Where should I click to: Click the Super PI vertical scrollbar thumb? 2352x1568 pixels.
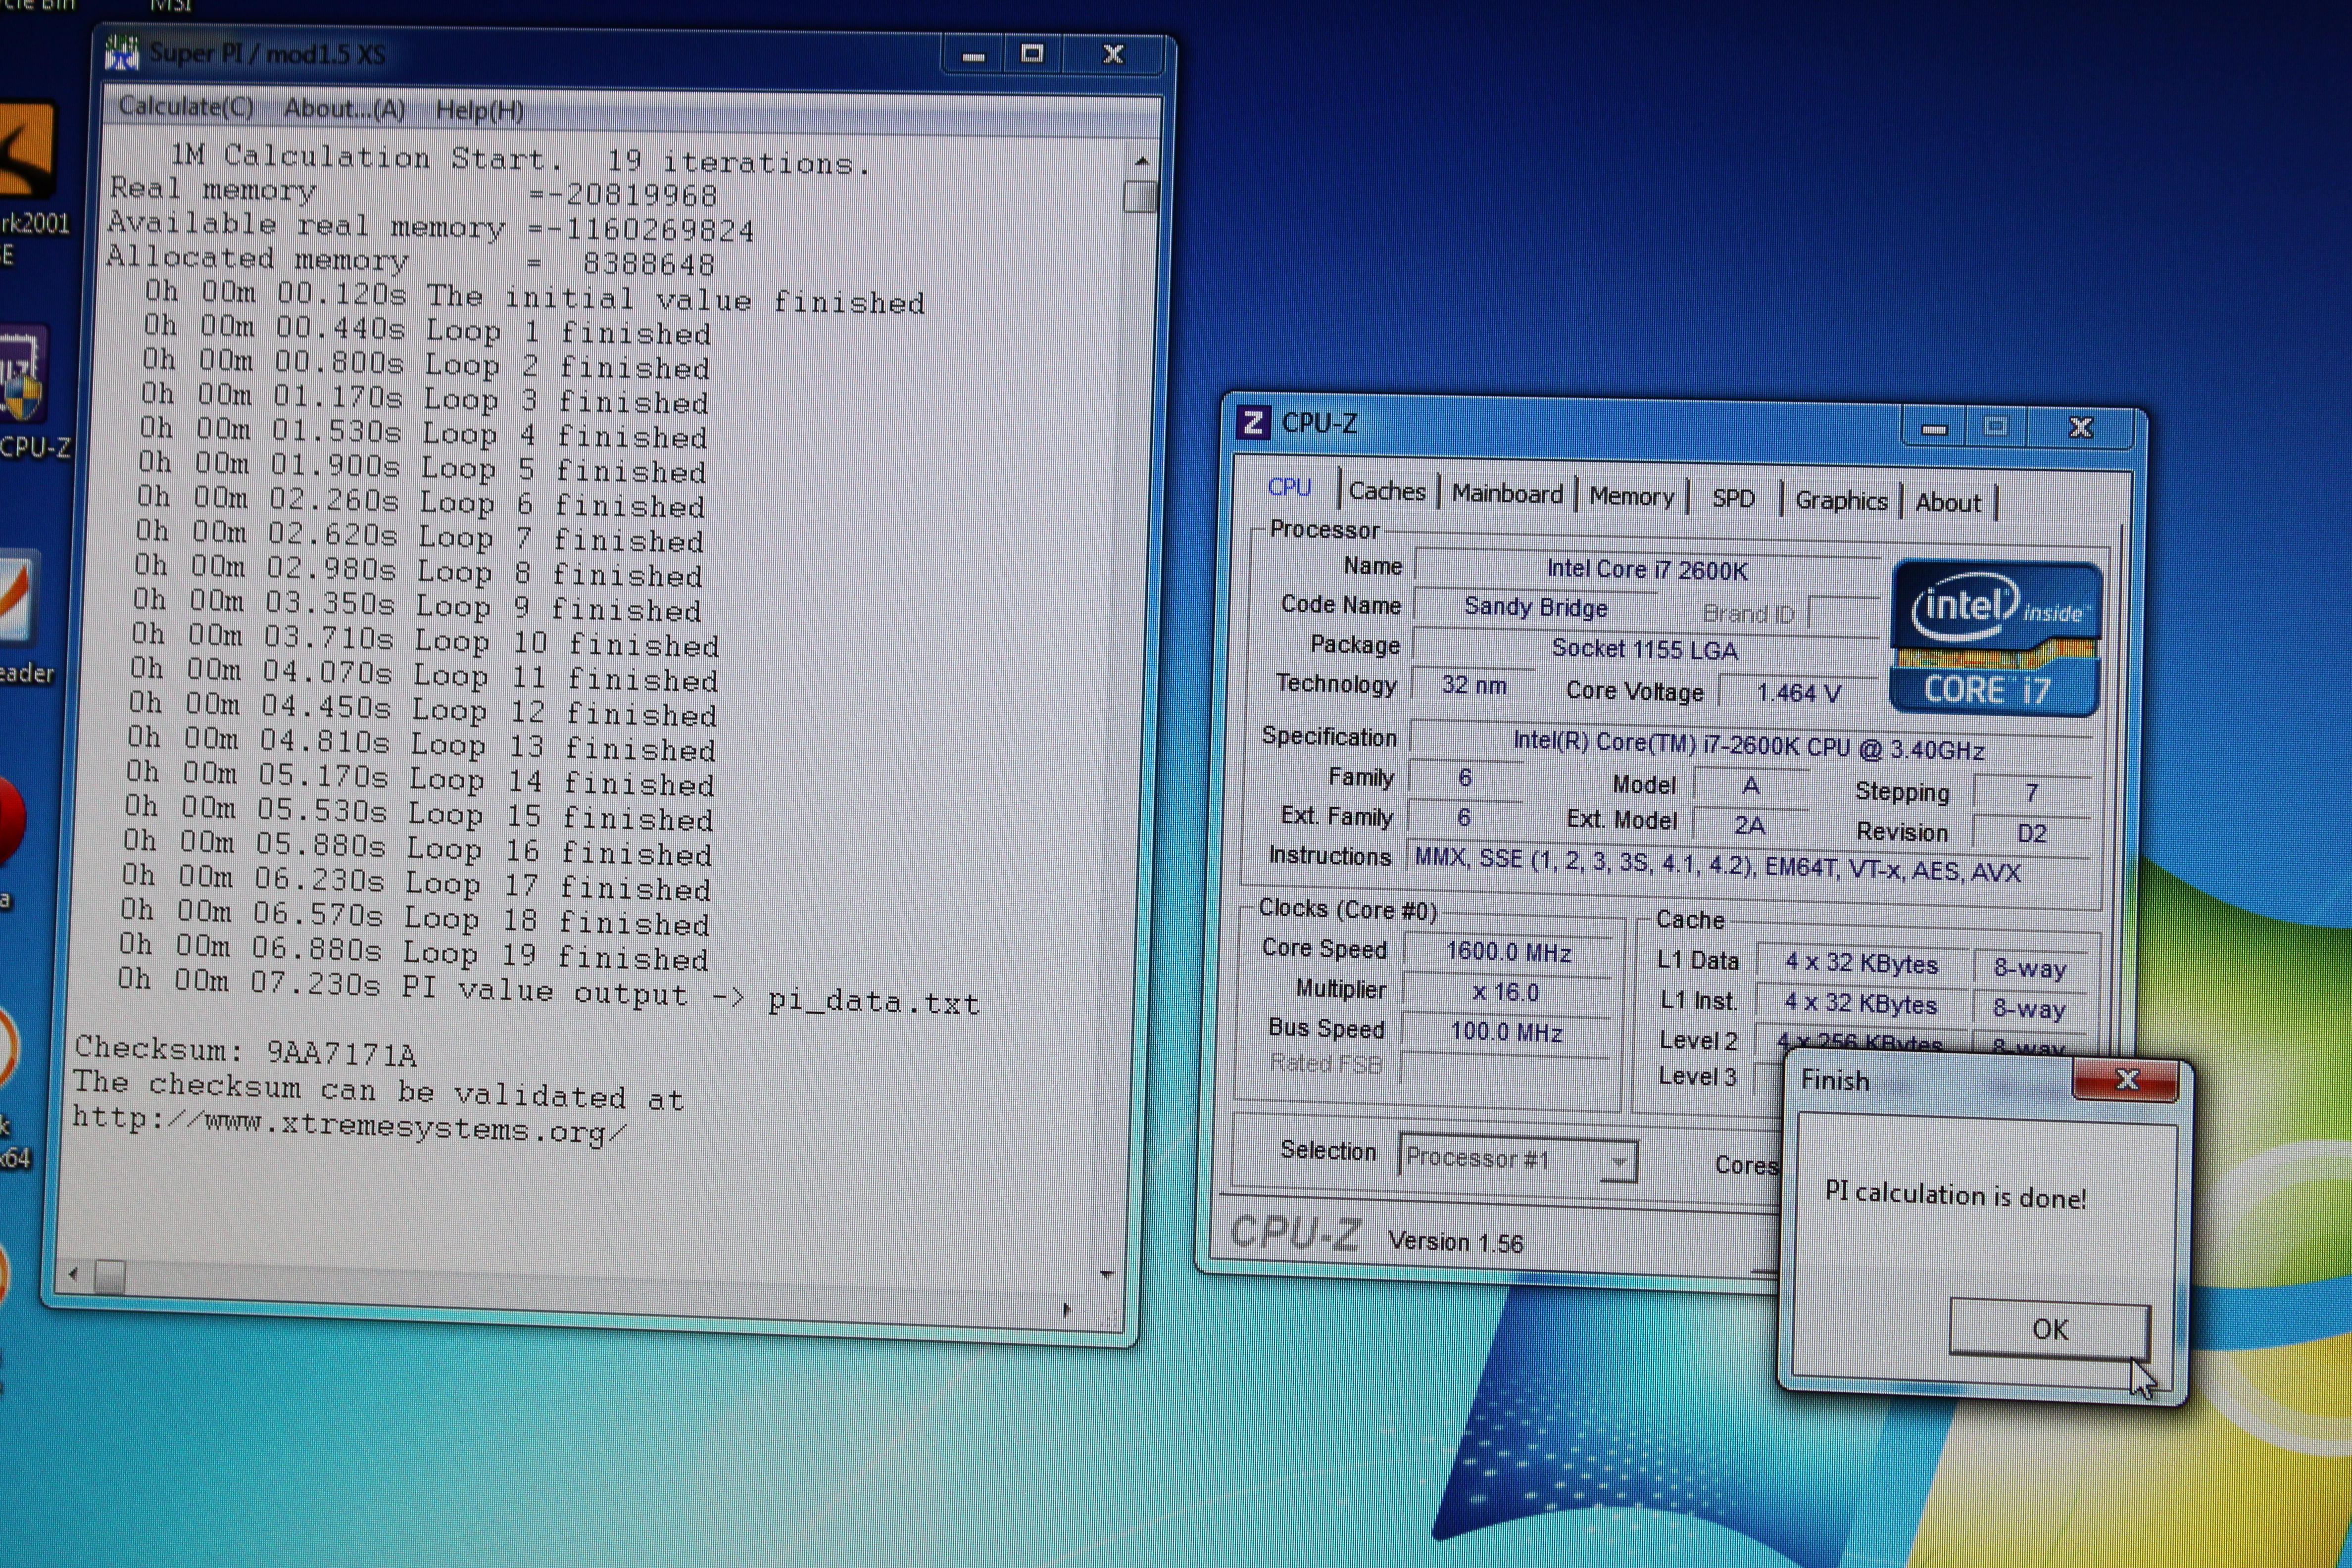1139,196
